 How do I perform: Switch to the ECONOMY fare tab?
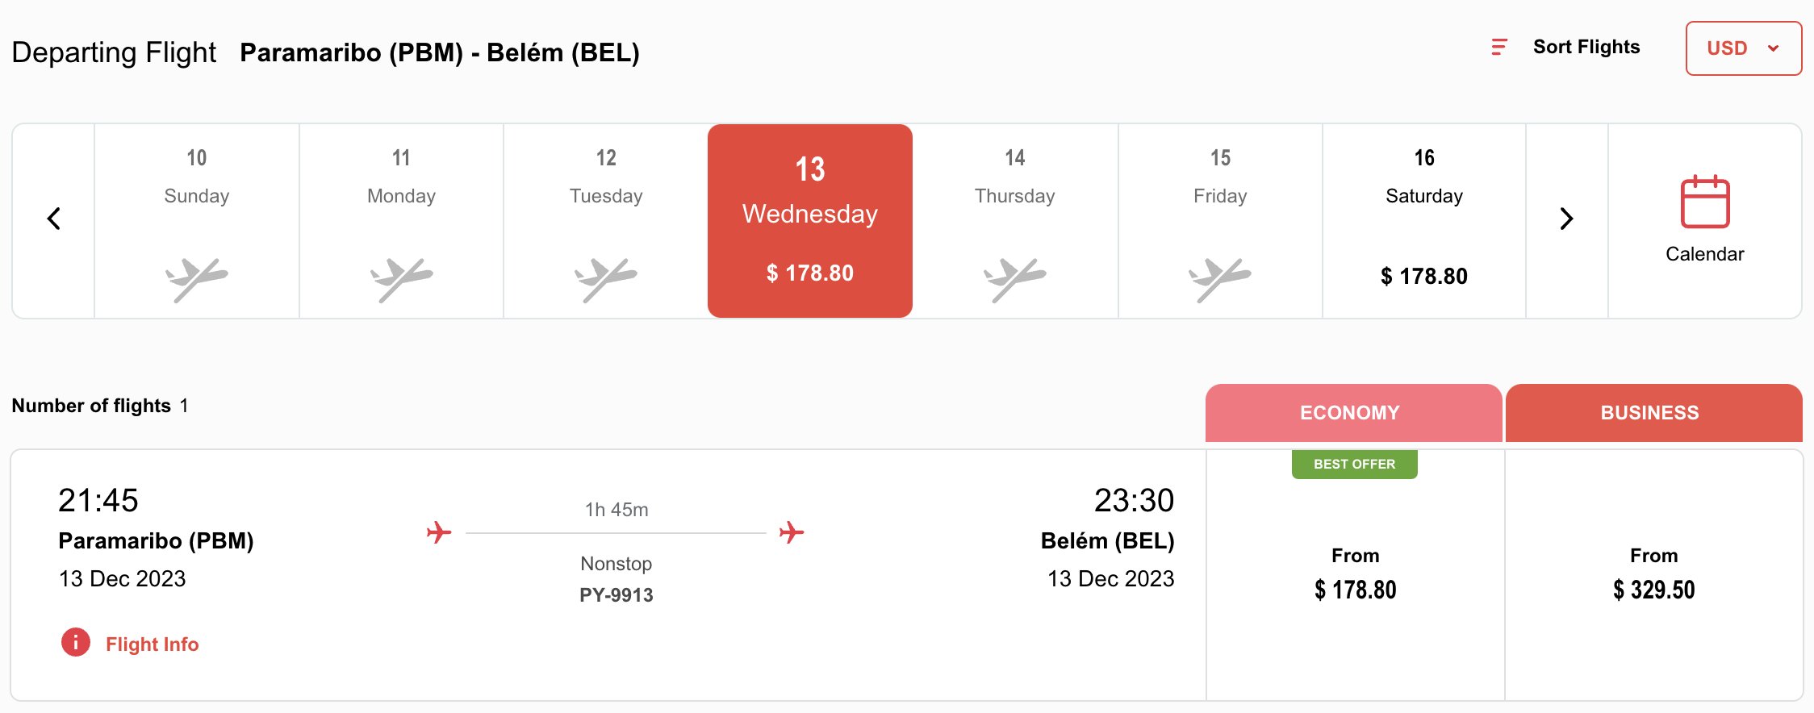(x=1353, y=413)
